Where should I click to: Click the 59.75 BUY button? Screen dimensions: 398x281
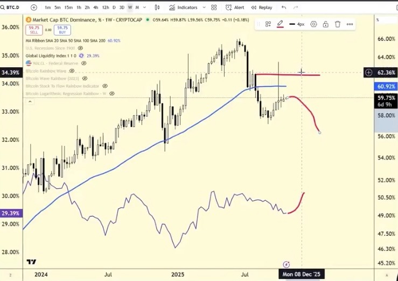pos(62,30)
